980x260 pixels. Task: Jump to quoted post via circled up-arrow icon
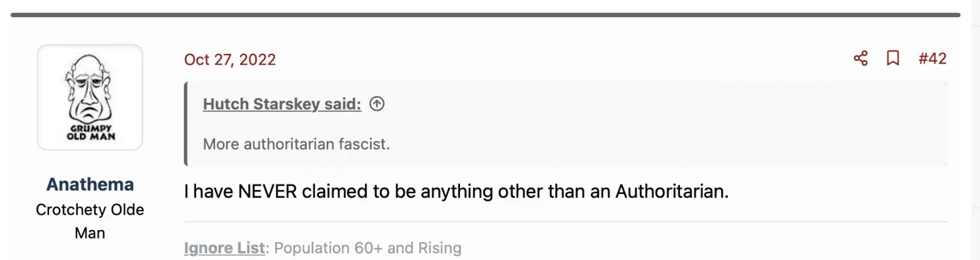point(377,104)
